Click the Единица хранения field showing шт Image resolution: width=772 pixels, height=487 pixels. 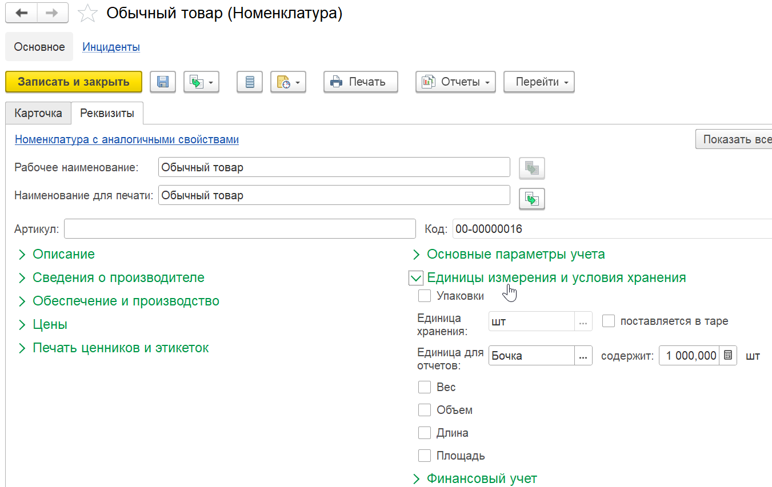532,321
